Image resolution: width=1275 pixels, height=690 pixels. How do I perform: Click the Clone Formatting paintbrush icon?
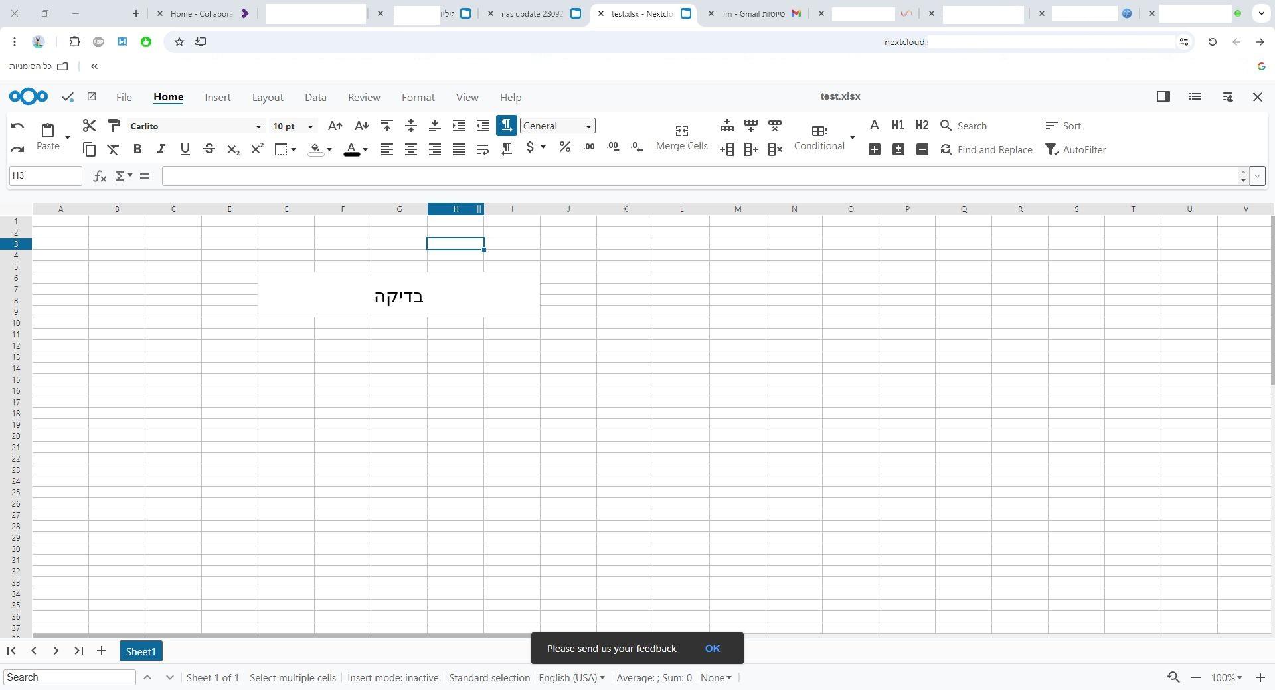(x=114, y=126)
